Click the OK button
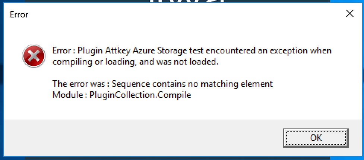 (316, 138)
